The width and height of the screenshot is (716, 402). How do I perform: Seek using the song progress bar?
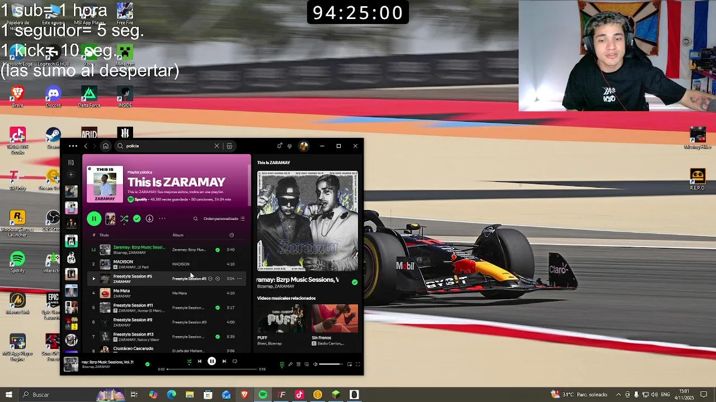(212, 369)
